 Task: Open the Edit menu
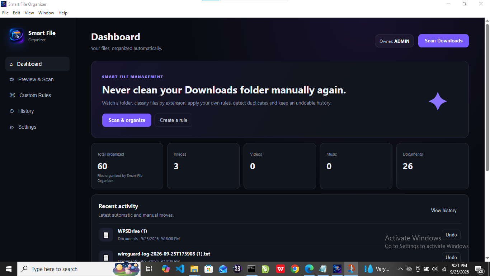tap(17, 13)
